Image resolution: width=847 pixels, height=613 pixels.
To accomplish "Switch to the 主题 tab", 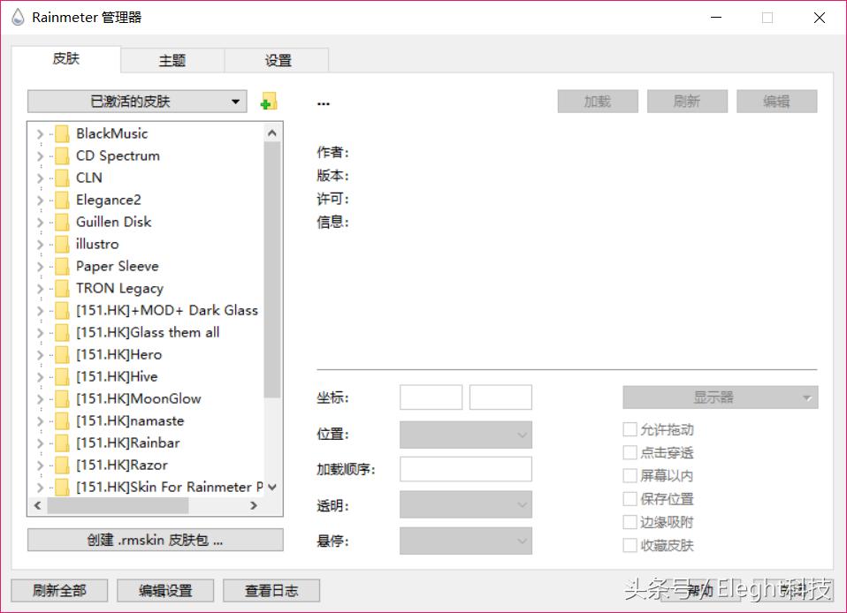I will coord(172,60).
